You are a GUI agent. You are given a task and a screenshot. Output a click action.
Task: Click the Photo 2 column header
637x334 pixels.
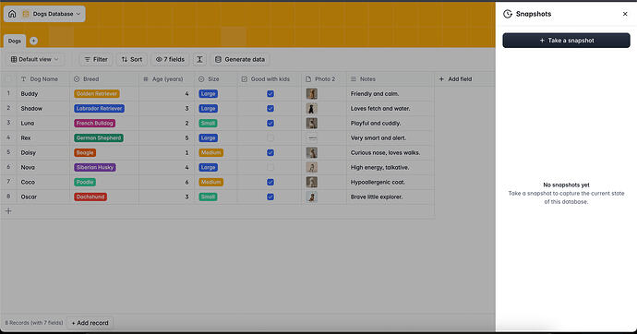[x=324, y=79]
